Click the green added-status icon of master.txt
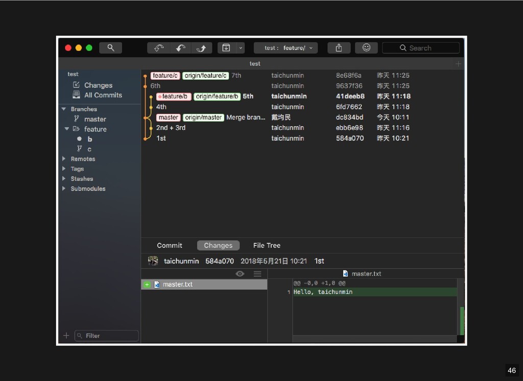Viewport: 523px width, 381px height. pos(147,285)
